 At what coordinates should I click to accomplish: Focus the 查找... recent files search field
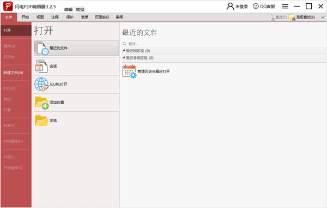[223, 44]
